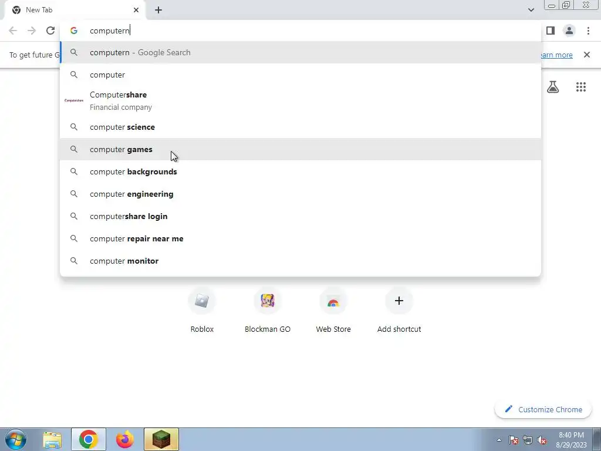Open the Minecraft taskbar icon
The width and height of the screenshot is (601, 451).
(161, 439)
